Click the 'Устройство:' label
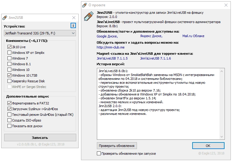The height and width of the screenshot is (161, 232). tap(14, 27)
